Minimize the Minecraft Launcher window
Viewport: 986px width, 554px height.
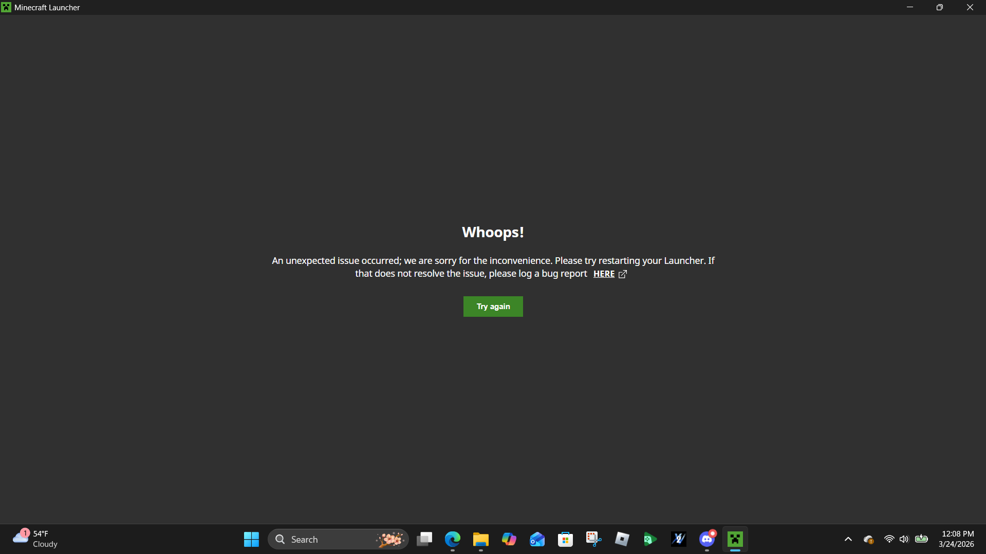coord(910,7)
